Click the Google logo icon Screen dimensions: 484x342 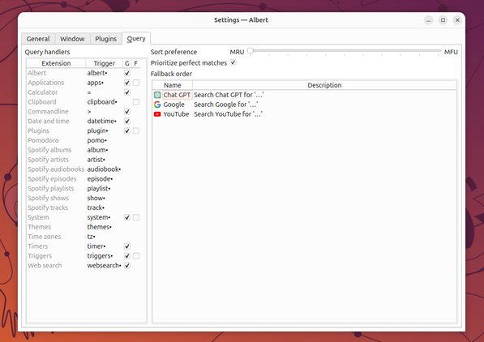click(157, 105)
